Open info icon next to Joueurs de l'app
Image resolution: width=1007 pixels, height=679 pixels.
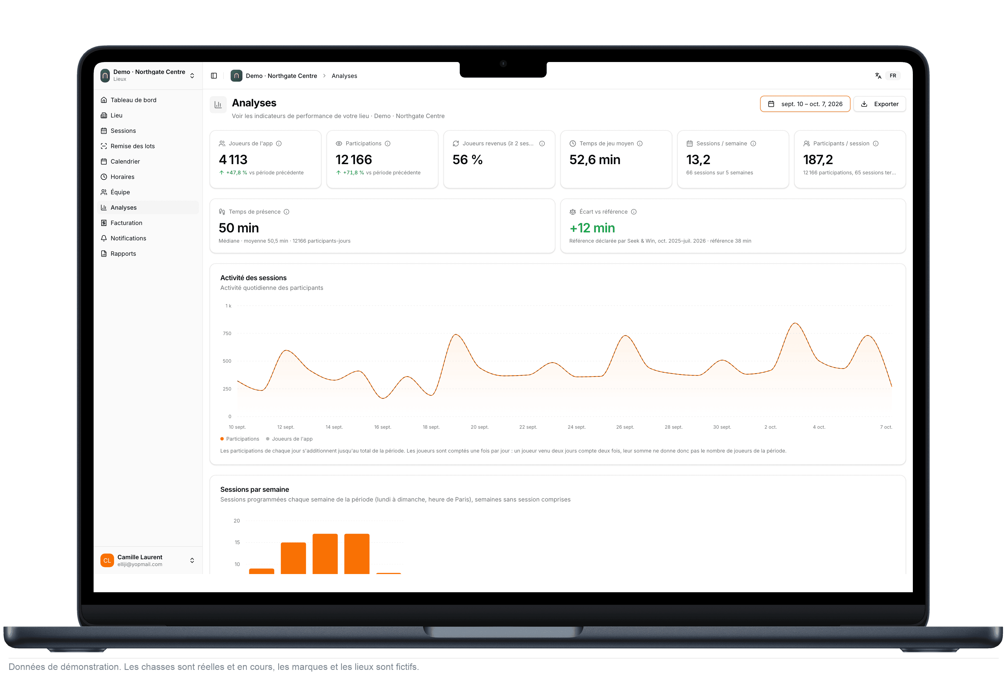click(279, 144)
